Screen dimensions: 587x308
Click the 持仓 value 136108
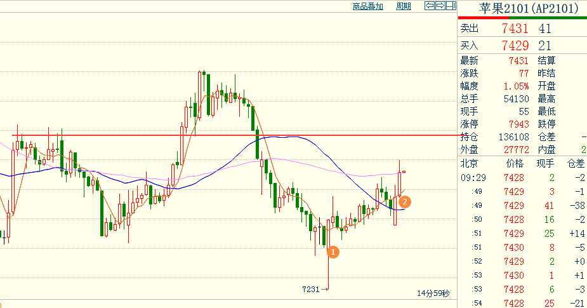click(513, 137)
